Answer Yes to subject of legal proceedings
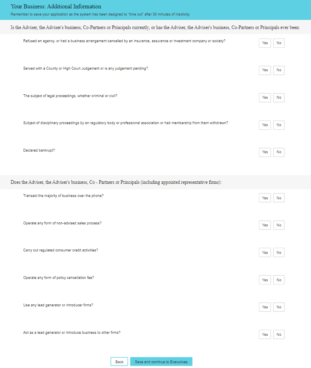311x368 pixels. [x=265, y=97]
